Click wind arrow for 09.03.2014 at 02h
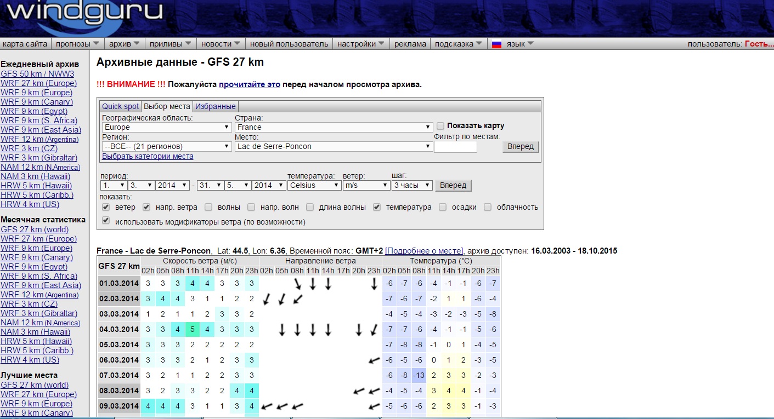 267,406
